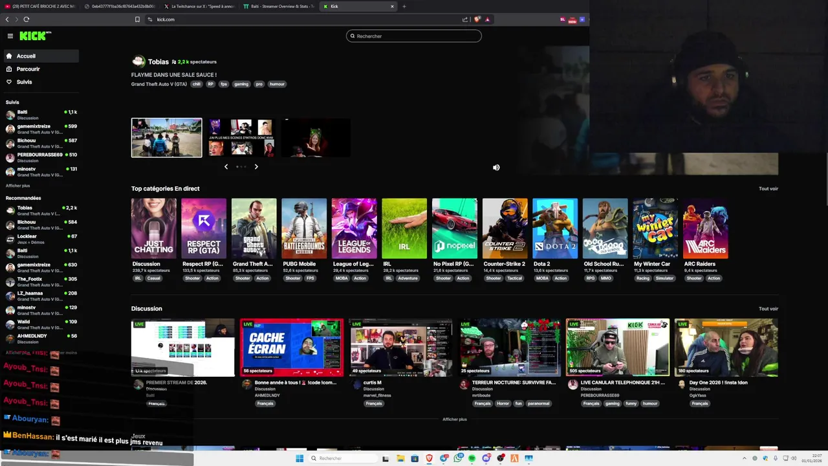Open the Windows Start menu
Image resolution: width=828 pixels, height=466 pixels.
point(300,458)
